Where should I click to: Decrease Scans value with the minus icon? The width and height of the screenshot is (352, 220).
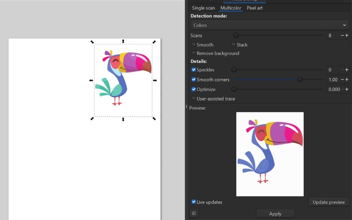[x=342, y=36]
